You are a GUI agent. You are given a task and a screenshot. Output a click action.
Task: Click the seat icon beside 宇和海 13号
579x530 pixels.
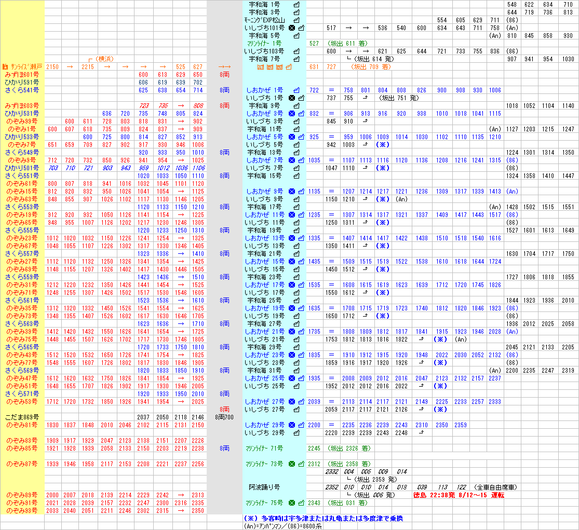point(297,153)
